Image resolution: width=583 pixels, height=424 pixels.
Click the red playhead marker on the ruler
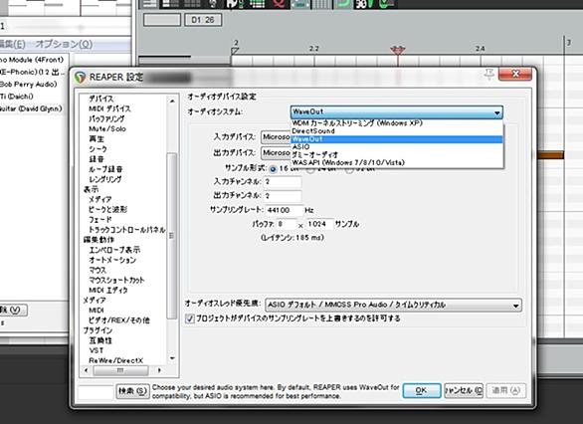click(x=398, y=50)
